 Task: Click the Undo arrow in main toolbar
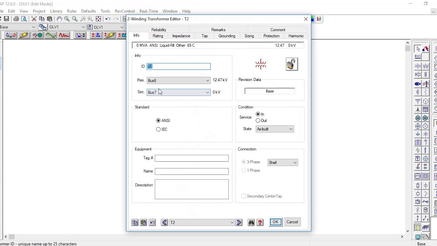click(x=108, y=19)
